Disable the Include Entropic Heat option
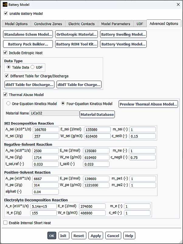 pos(5,52)
